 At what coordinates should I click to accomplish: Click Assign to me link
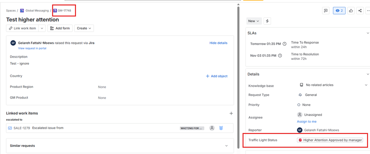[x=306, y=122]
